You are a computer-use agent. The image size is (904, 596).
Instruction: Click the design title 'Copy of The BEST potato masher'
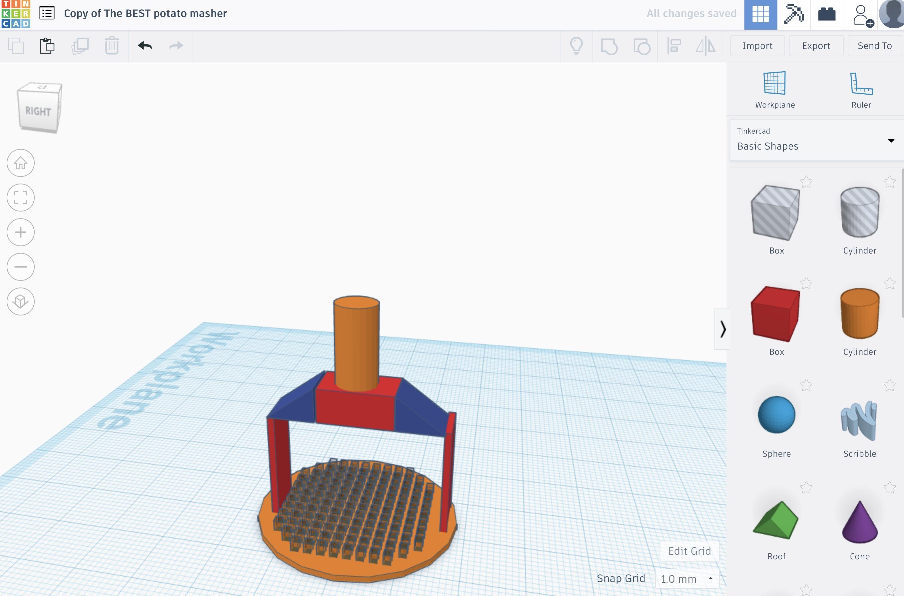tap(145, 13)
